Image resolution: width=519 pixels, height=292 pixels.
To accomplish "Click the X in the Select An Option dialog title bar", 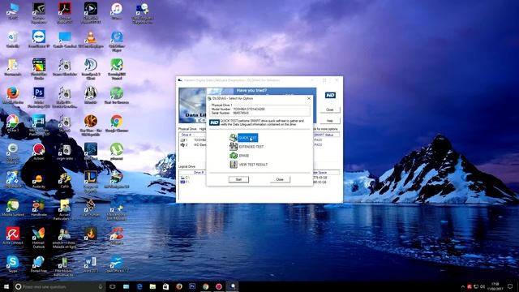I will click(309, 98).
